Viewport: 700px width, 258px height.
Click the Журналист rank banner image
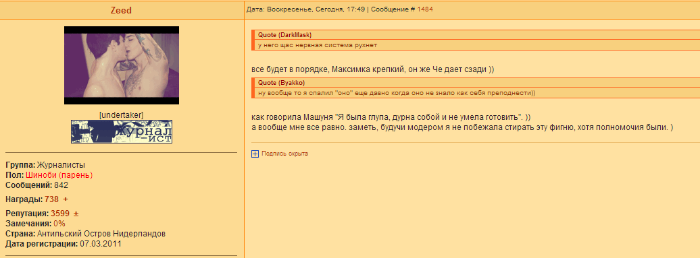click(122, 131)
